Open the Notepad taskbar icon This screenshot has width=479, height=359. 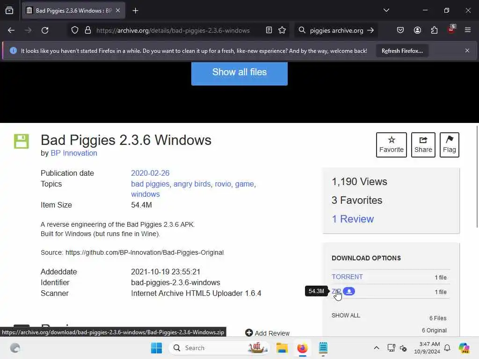pos(323,348)
